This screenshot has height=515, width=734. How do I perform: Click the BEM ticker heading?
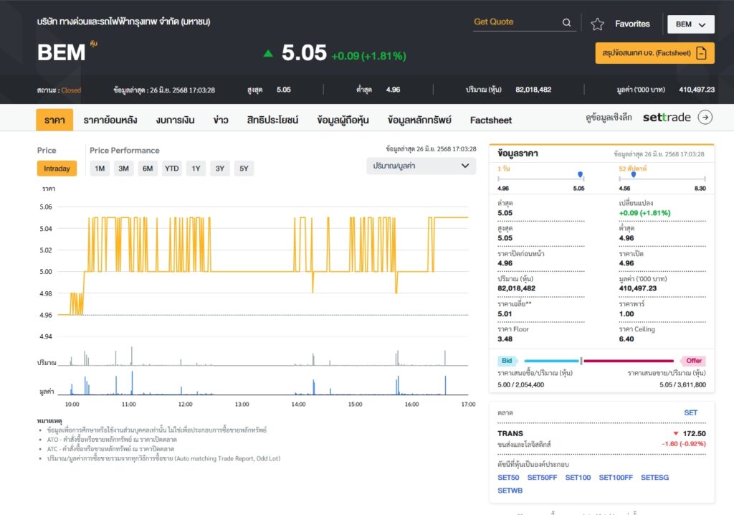62,52
